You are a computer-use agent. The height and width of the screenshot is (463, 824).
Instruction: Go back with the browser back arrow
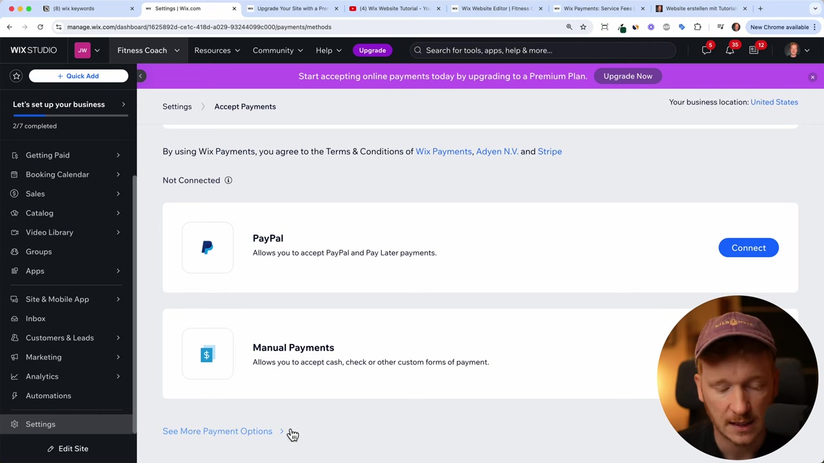(x=10, y=27)
